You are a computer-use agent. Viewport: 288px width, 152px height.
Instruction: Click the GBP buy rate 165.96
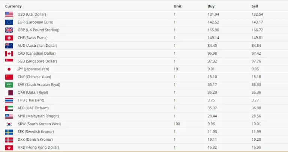(213, 30)
